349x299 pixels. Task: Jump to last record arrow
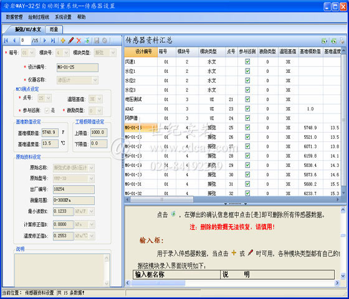(53, 40)
